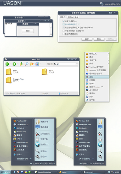
Task: Enable the auto-hide taskbar checkbox
Action: point(63,24)
